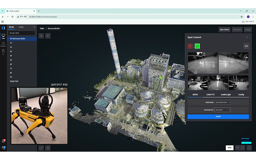Open the alarm bell notifications icon
Viewport: 256px width, 160px height.
(4, 141)
